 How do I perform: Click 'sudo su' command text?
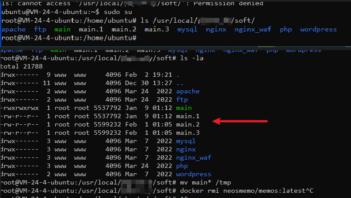click(118, 12)
